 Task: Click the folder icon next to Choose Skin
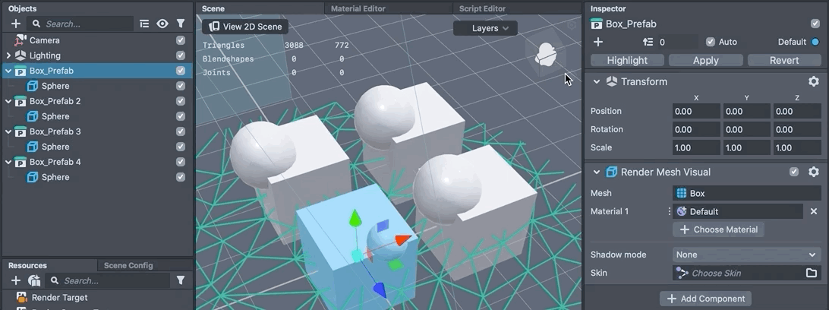[812, 273]
